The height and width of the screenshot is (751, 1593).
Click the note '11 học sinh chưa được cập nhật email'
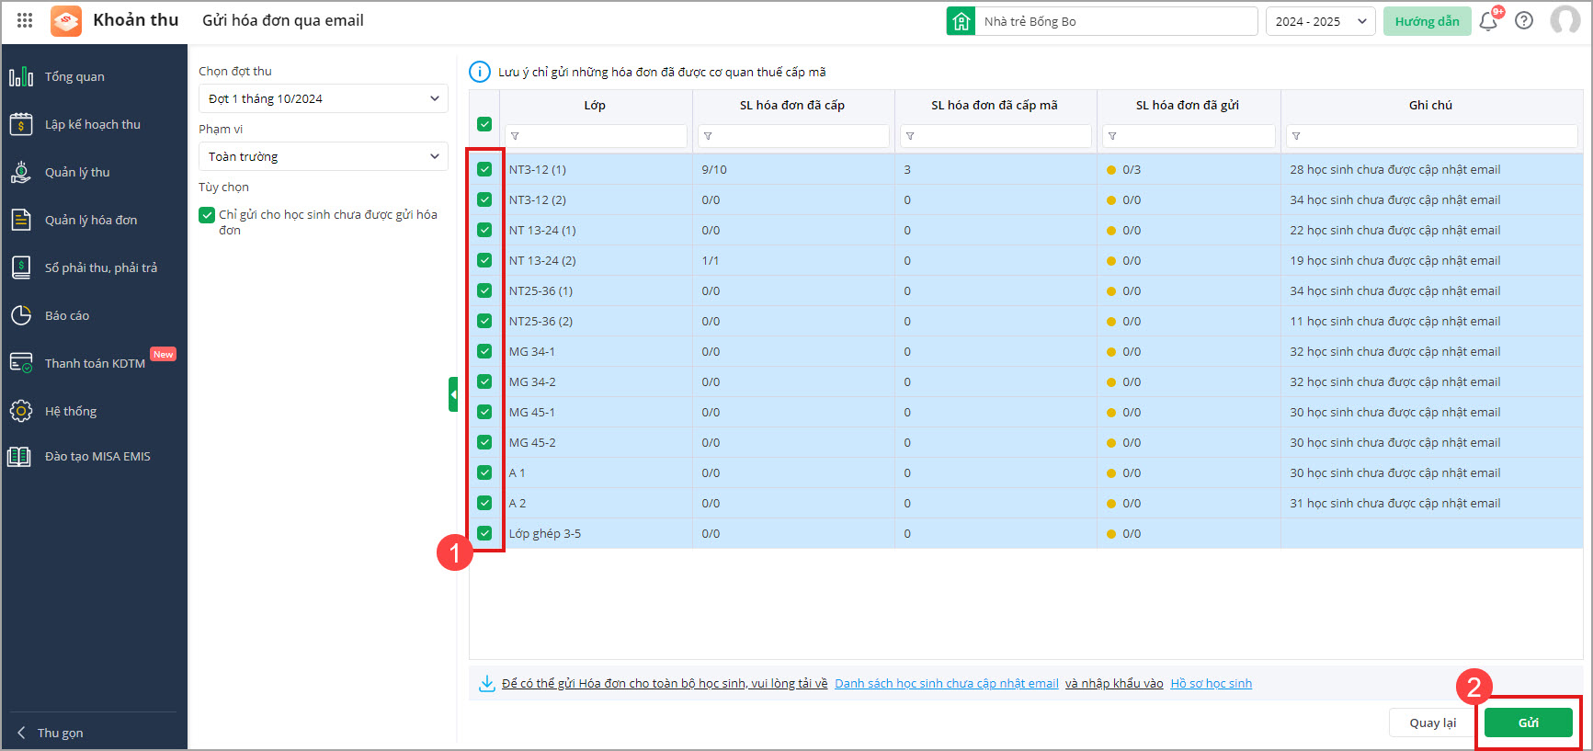[1394, 321]
